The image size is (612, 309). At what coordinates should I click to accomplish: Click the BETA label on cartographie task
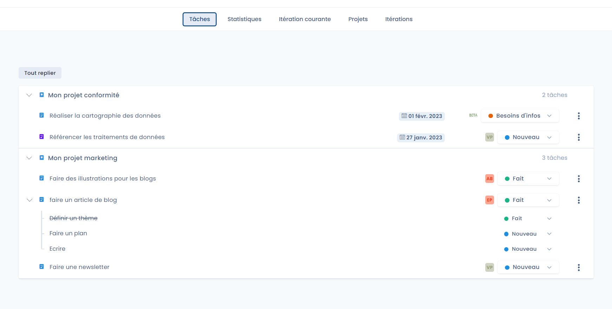(473, 115)
